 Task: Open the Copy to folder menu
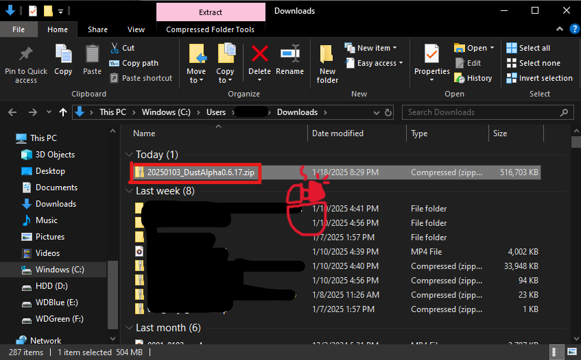(x=225, y=64)
